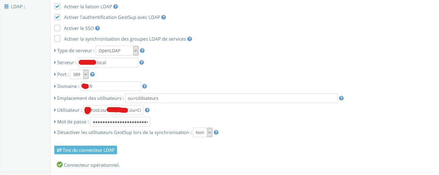Screen dimensions: 439x175
Task: Tick the LDAP groups synchronisation checkbox
Action: [x=57, y=39]
